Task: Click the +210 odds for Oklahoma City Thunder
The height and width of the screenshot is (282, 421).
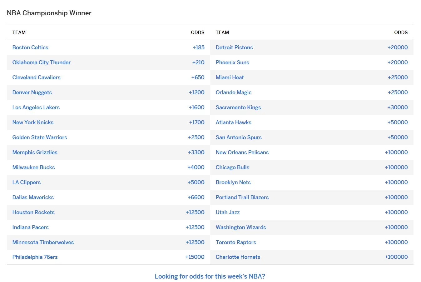Action: tap(198, 62)
